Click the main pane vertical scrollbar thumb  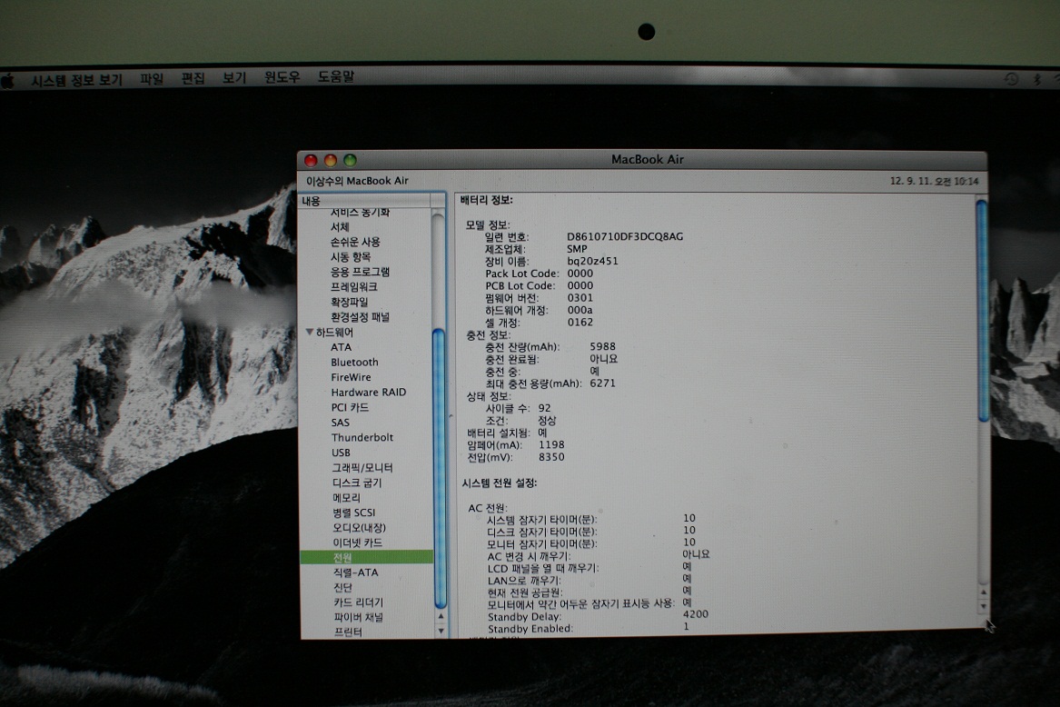(982, 309)
